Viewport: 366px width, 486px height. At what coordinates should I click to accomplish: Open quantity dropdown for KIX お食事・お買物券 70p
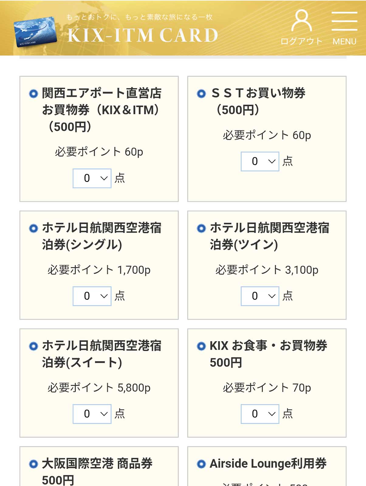260,414
